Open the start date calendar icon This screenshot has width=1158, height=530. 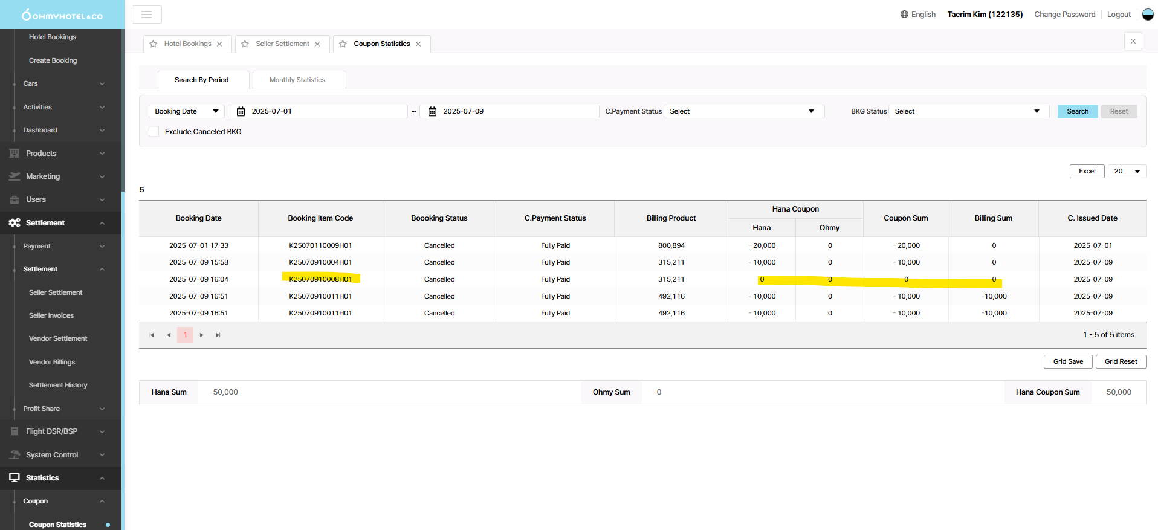coord(241,112)
